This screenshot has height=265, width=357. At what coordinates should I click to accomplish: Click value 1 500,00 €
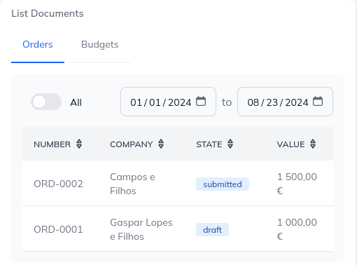297,184
